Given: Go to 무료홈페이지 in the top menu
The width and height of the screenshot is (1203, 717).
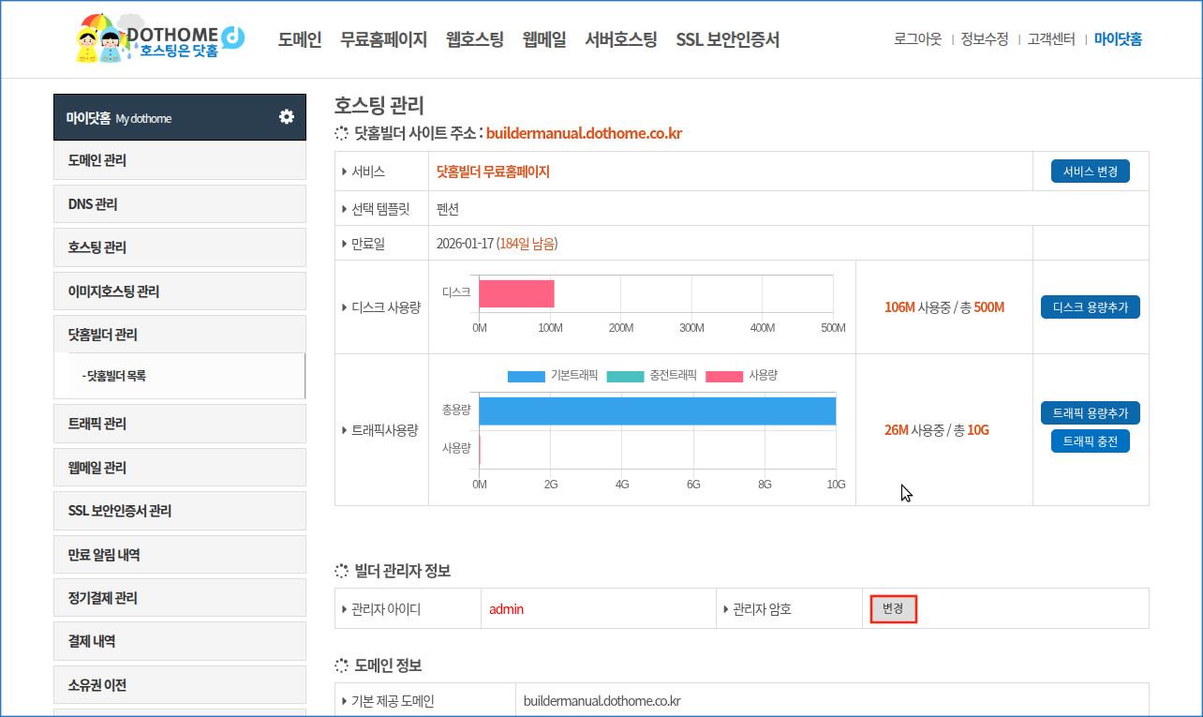Looking at the screenshot, I should pyautogui.click(x=383, y=39).
